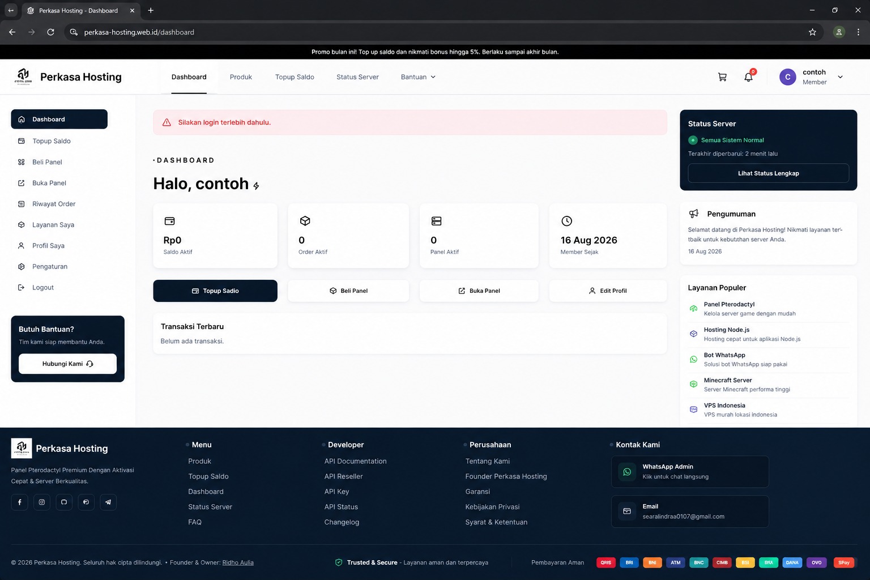Open the FAQ footer link

pyautogui.click(x=195, y=522)
